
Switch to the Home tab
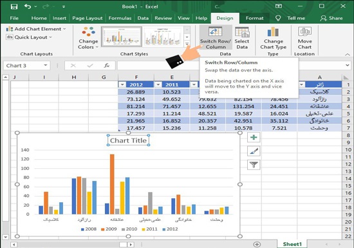point(39,18)
